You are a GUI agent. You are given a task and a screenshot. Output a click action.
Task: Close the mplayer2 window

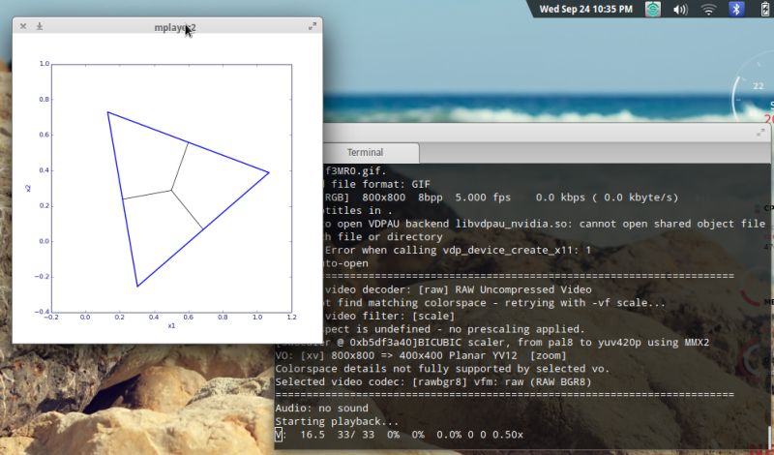pos(23,26)
